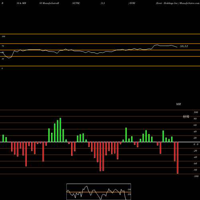200x200 pixels.
Task: Click the MR axis 80 label
Action: 195,119
